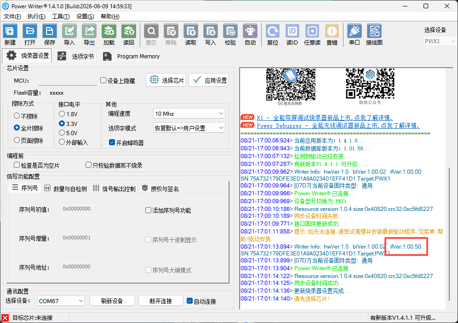Image resolution: width=458 pixels, height=323 pixels.
Task: Switch to 烧录器设置 tab
Action: [x=27, y=56]
